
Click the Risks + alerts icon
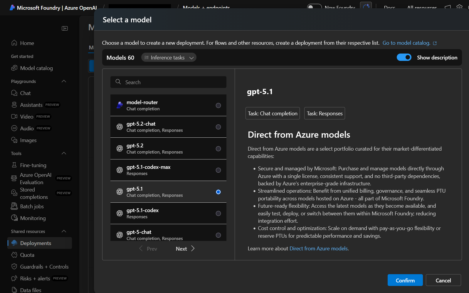pyautogui.click(x=14, y=278)
